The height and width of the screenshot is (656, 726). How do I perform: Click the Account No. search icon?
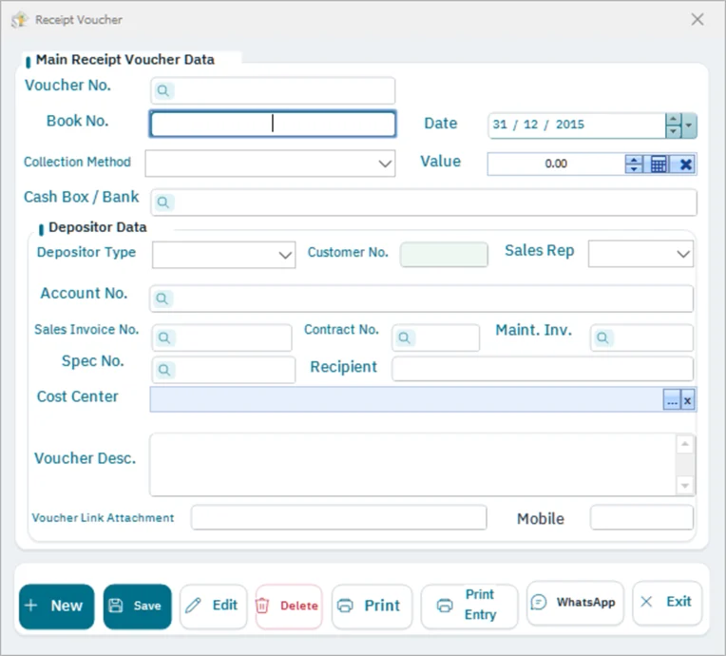point(162,299)
